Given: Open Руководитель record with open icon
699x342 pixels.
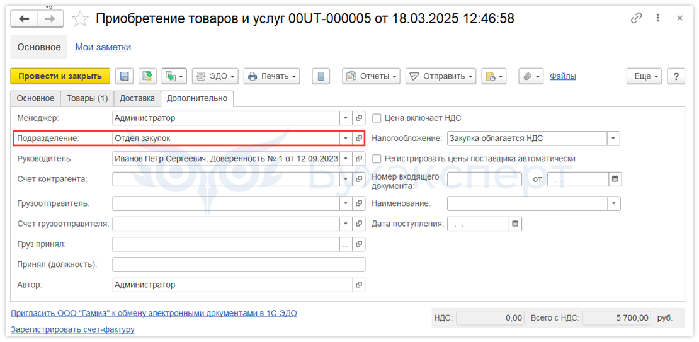Looking at the screenshot, I should tap(359, 158).
